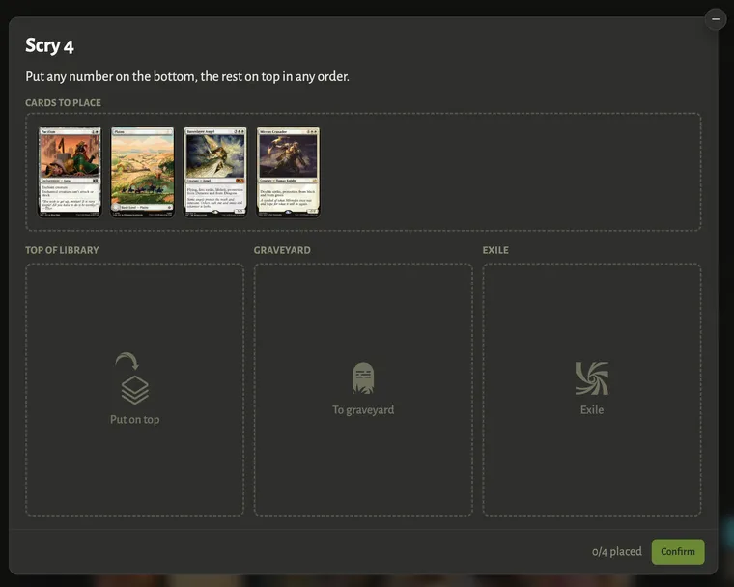Click the 'TOP OF LIBRARY' heading
The image size is (734, 587).
point(62,250)
